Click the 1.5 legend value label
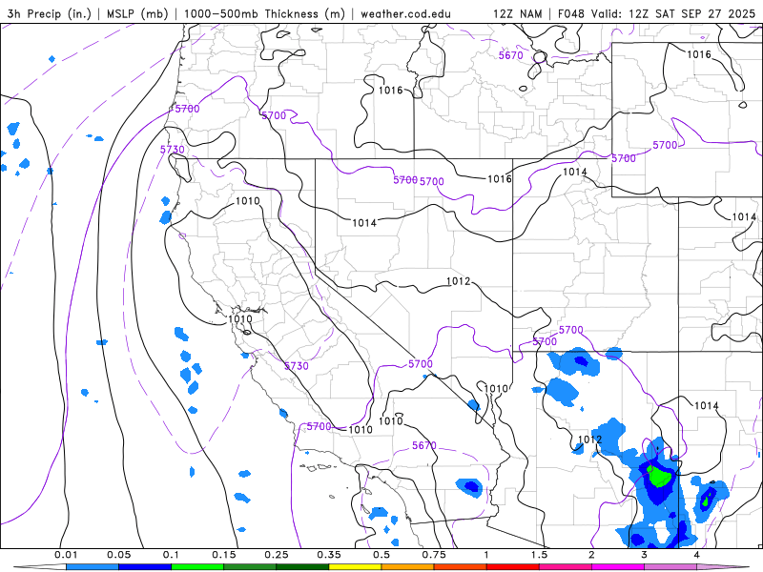 click(539, 555)
